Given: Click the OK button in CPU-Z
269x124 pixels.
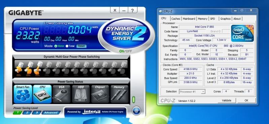Looking at the screenshot, I should 246,101.
